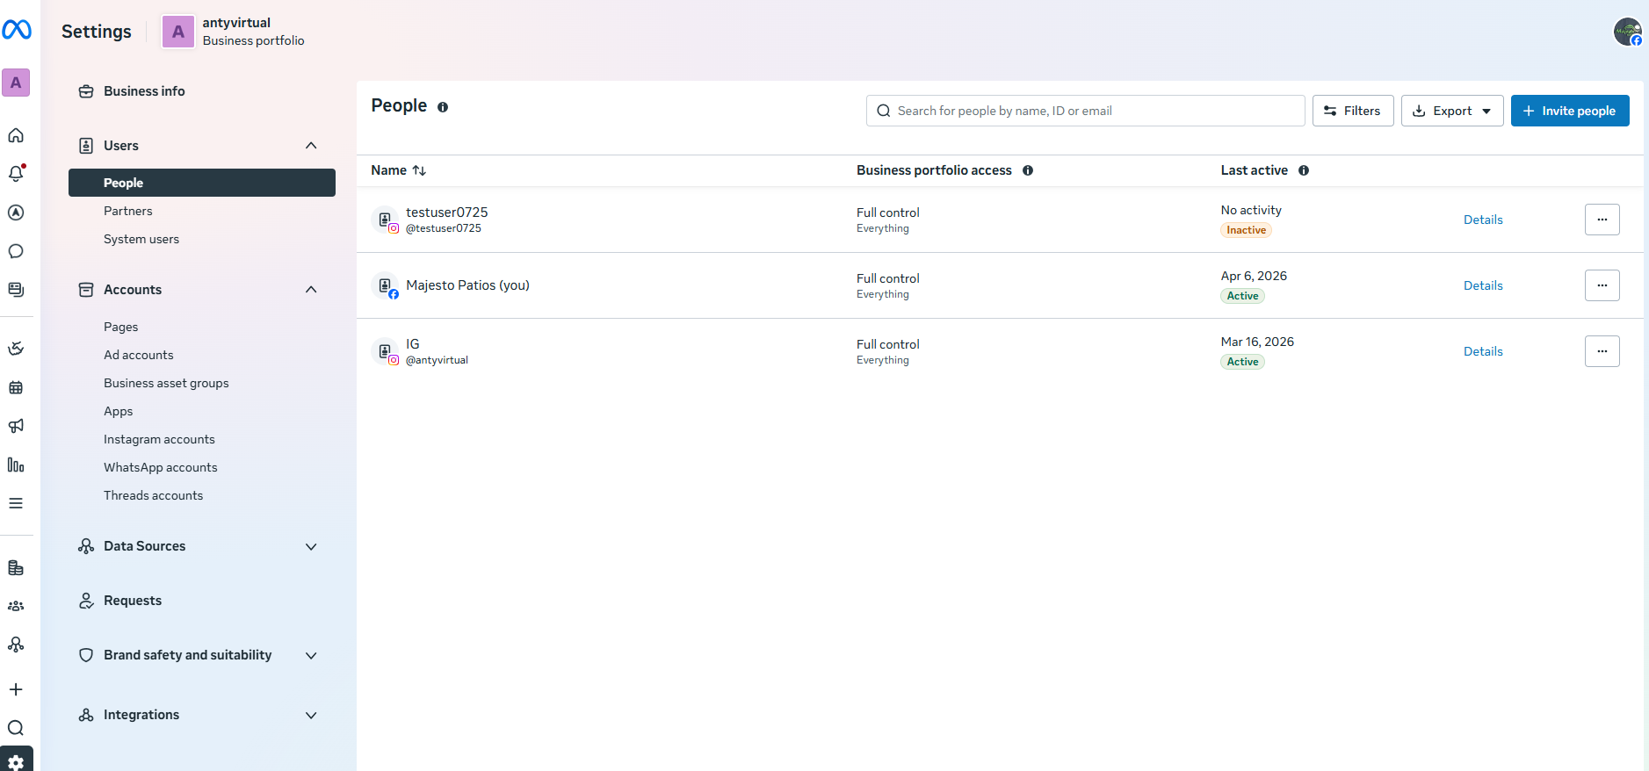Open the Planner calendar icon
This screenshot has height=771, width=1649.
16,387
